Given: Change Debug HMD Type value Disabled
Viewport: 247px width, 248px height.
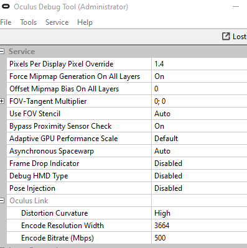Looking at the screenshot, I should coord(199,176).
